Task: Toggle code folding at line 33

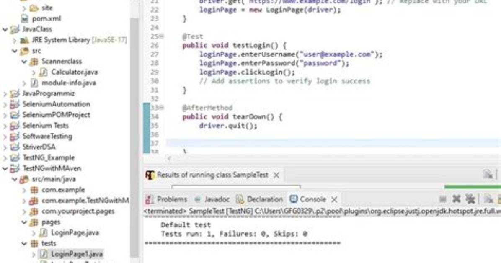Action: coord(162,108)
